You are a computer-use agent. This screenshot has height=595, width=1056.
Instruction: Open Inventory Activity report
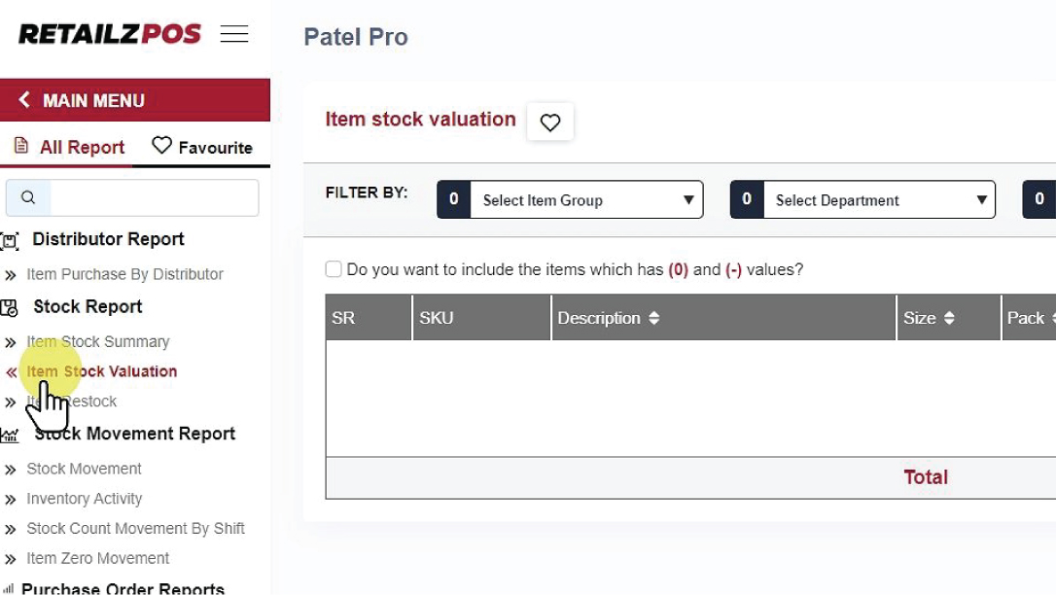(x=84, y=499)
